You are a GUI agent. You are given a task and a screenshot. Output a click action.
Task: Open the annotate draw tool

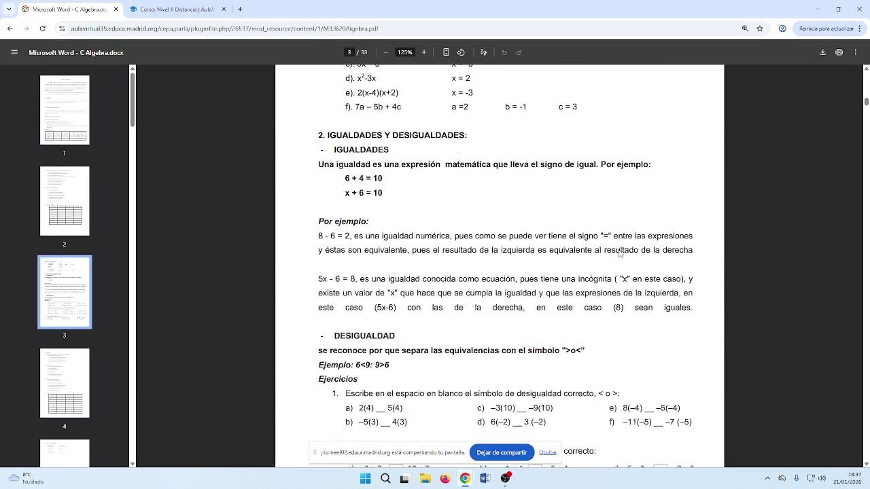click(484, 52)
